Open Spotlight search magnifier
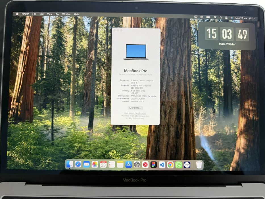265x199 pixels. tap(221, 17)
